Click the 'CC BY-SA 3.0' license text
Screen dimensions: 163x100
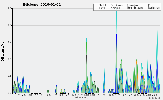click(155, 98)
